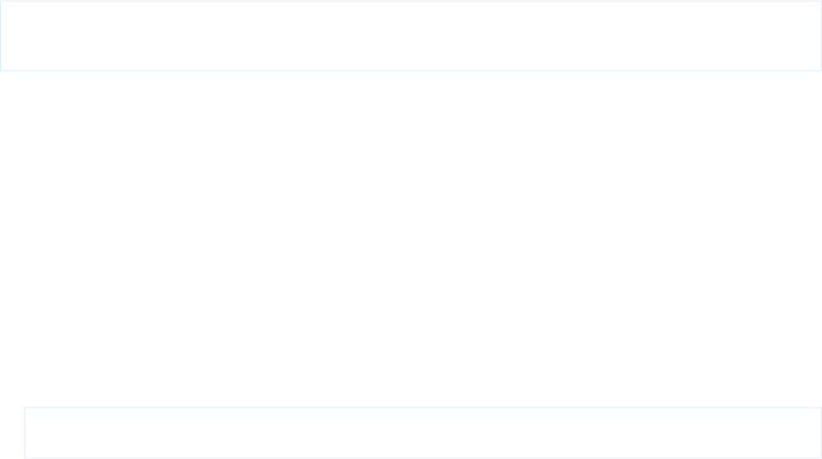
Task: Click the top border of lower box
Action: pyautogui.click(x=423, y=408)
